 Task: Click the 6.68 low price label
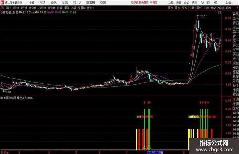tap(8, 92)
